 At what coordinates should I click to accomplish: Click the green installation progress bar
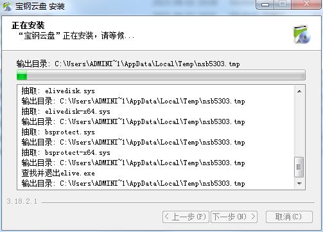point(161,75)
